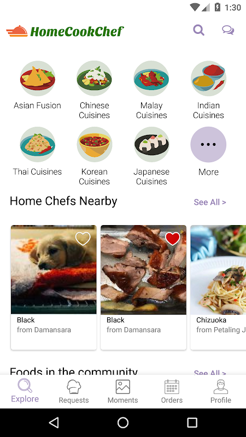Switch to the Moments tab
The width and height of the screenshot is (246, 437).
pos(122,392)
